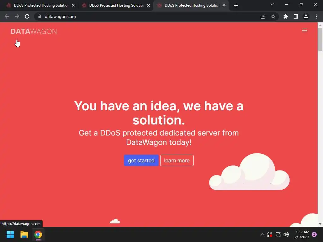
Task: Click the page vertical scrollbar thumb
Action: pyautogui.click(x=320, y=39)
